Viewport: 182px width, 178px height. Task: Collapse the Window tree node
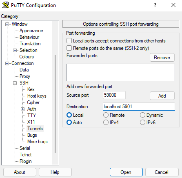pos(7,24)
